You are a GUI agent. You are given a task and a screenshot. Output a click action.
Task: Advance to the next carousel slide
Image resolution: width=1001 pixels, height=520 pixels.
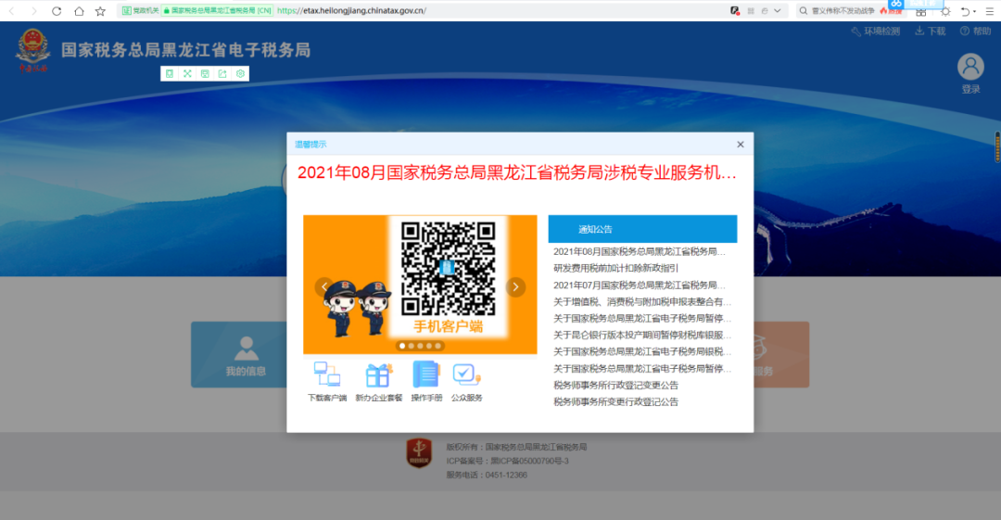[x=515, y=286]
